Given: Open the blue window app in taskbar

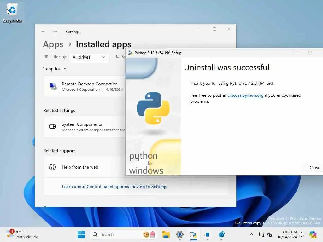Looking at the screenshot, I should click(208, 234).
